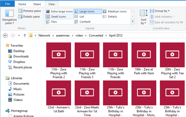The height and width of the screenshot is (117, 186).
Task: Select Libraries in the navigation pane
Action: click(14, 78)
